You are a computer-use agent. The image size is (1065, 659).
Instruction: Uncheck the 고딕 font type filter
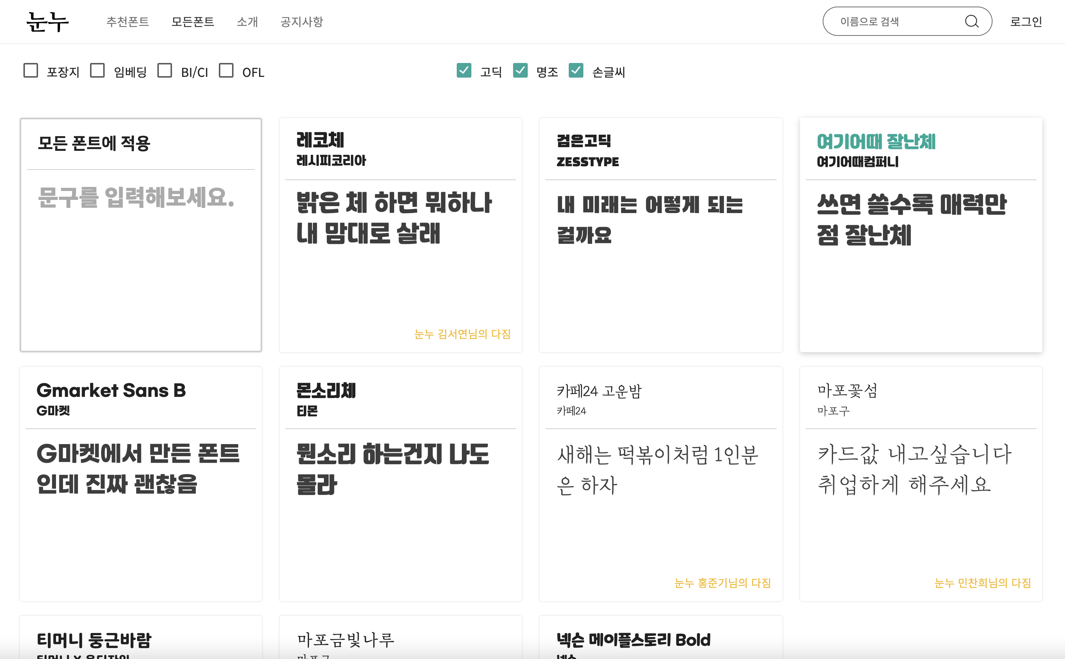464,71
